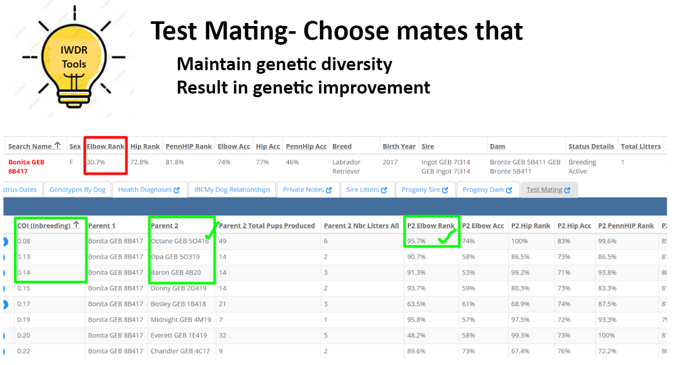
Task: Click external link icon on Progeny Dam tab
Action: pos(509,190)
